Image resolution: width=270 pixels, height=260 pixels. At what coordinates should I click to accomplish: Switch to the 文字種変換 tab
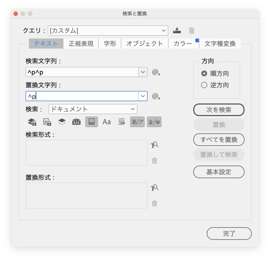click(x=220, y=44)
